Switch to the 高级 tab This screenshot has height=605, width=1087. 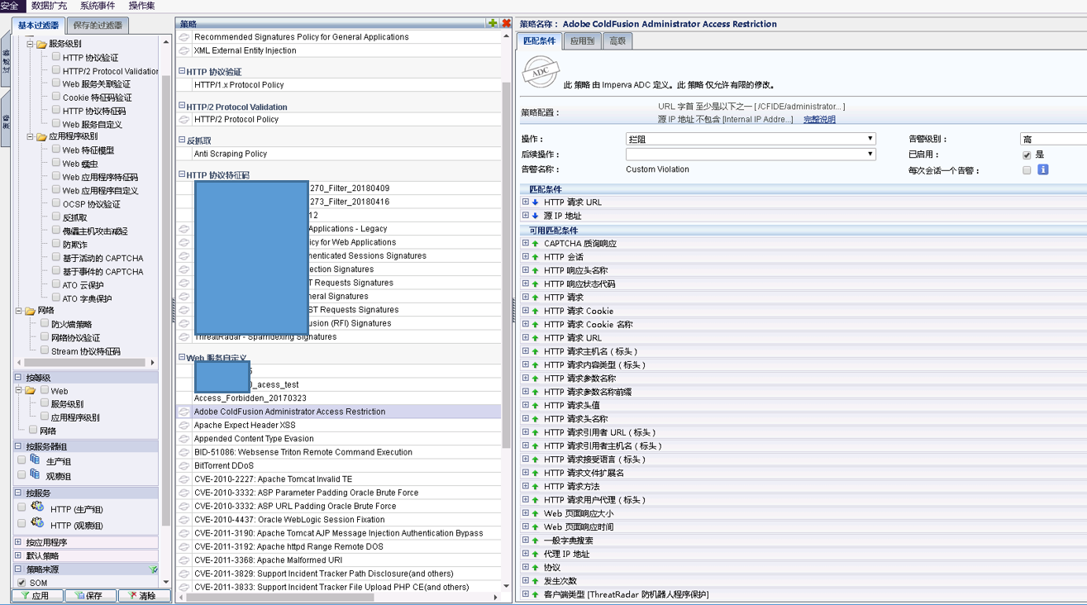pyautogui.click(x=617, y=40)
